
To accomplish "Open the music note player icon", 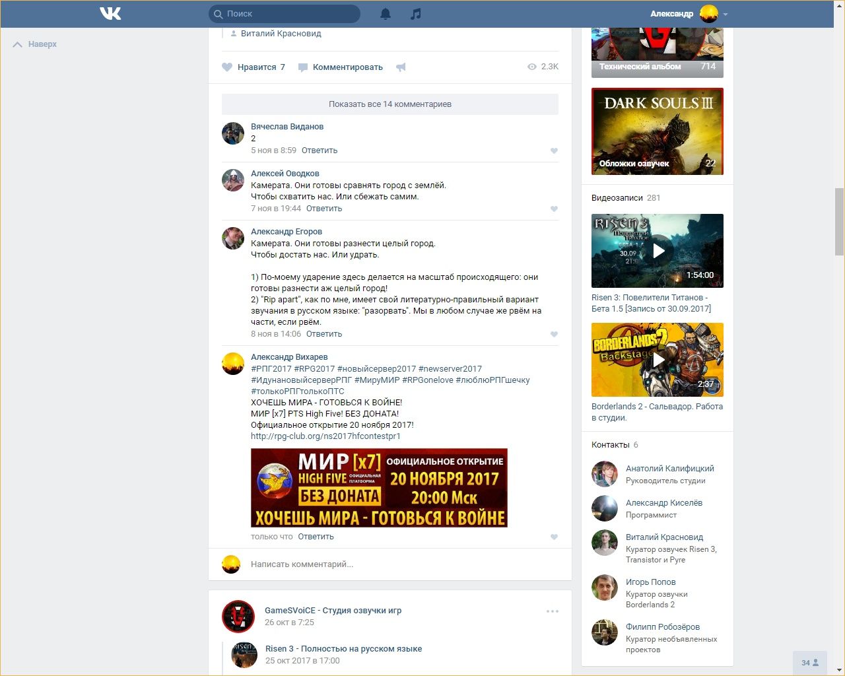I will (415, 14).
